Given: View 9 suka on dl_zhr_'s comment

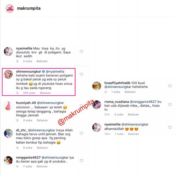Looking at the screenshot, I should coord(27,148).
